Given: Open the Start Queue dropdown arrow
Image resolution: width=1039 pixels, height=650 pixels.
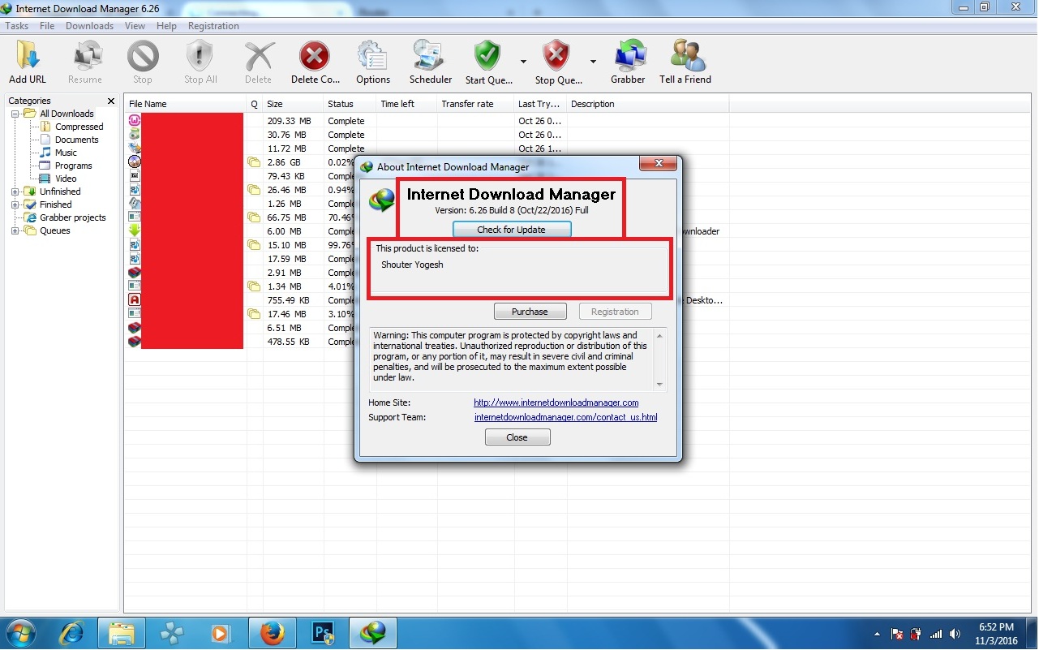Looking at the screenshot, I should 524,62.
